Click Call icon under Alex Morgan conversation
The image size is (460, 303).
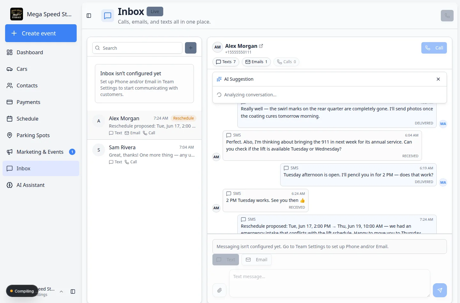(x=145, y=133)
